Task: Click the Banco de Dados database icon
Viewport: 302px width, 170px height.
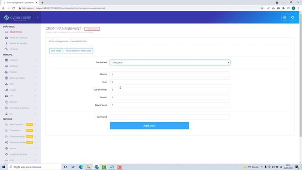Action: [x=6, y=78]
